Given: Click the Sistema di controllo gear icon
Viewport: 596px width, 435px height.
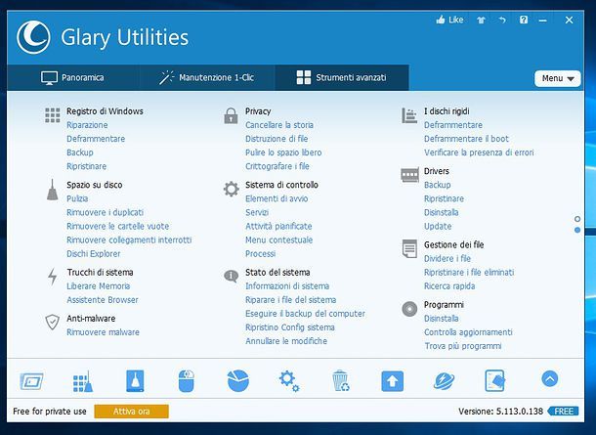Looking at the screenshot, I should (232, 189).
